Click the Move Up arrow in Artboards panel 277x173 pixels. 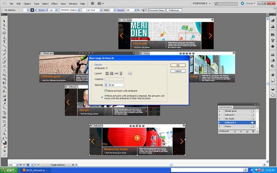[x=235, y=131]
